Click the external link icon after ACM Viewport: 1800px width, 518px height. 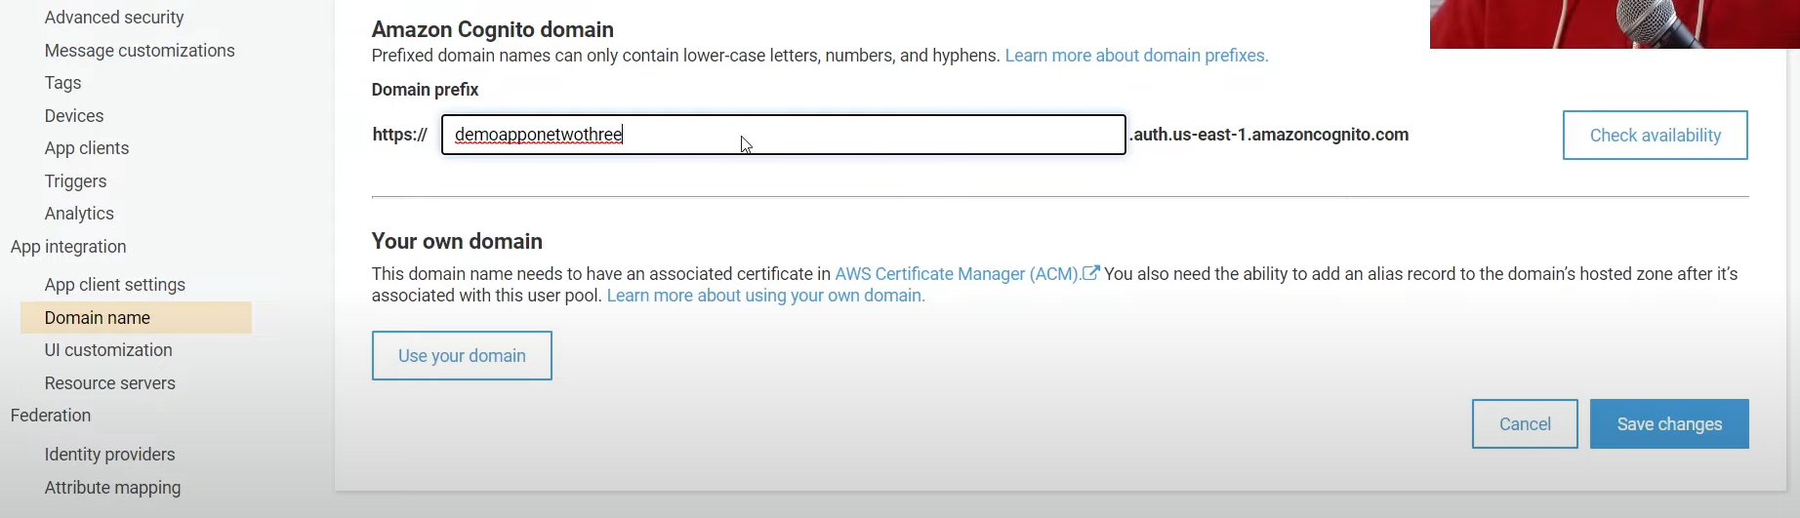tap(1091, 273)
